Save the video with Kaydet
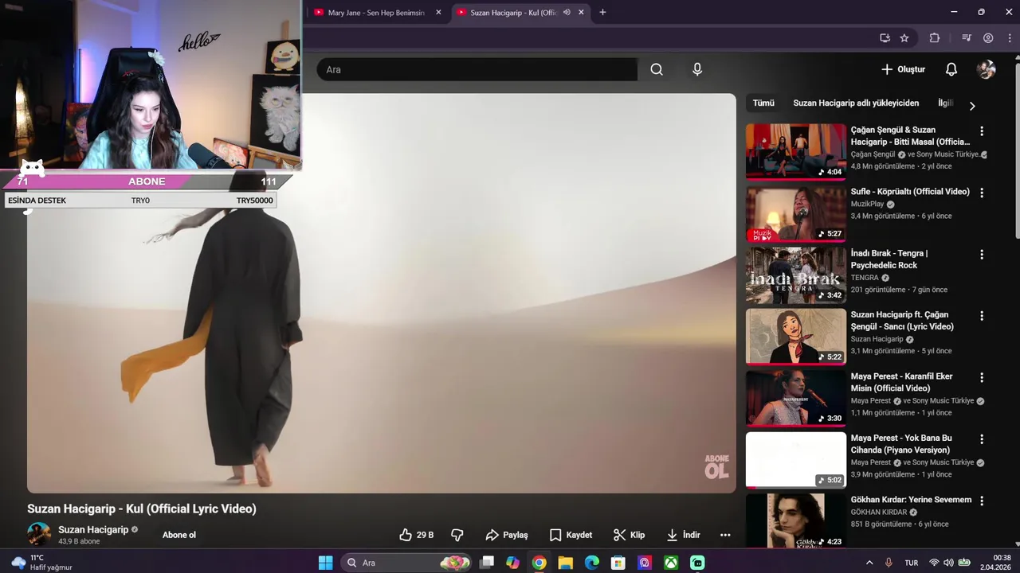Viewport: 1020px width, 573px height. coord(571,535)
